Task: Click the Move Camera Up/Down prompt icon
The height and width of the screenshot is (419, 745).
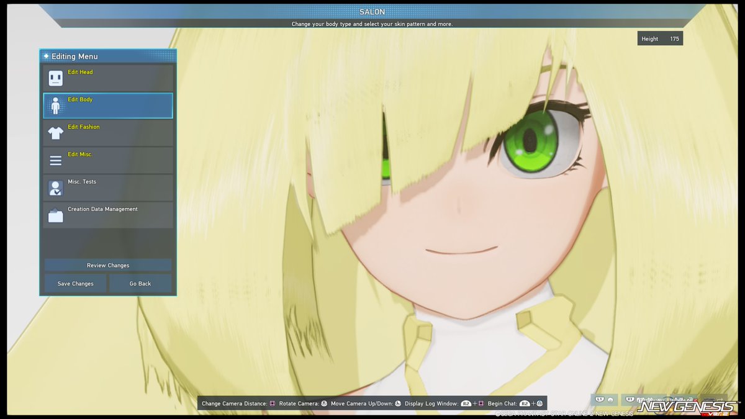Action: pyautogui.click(x=399, y=403)
